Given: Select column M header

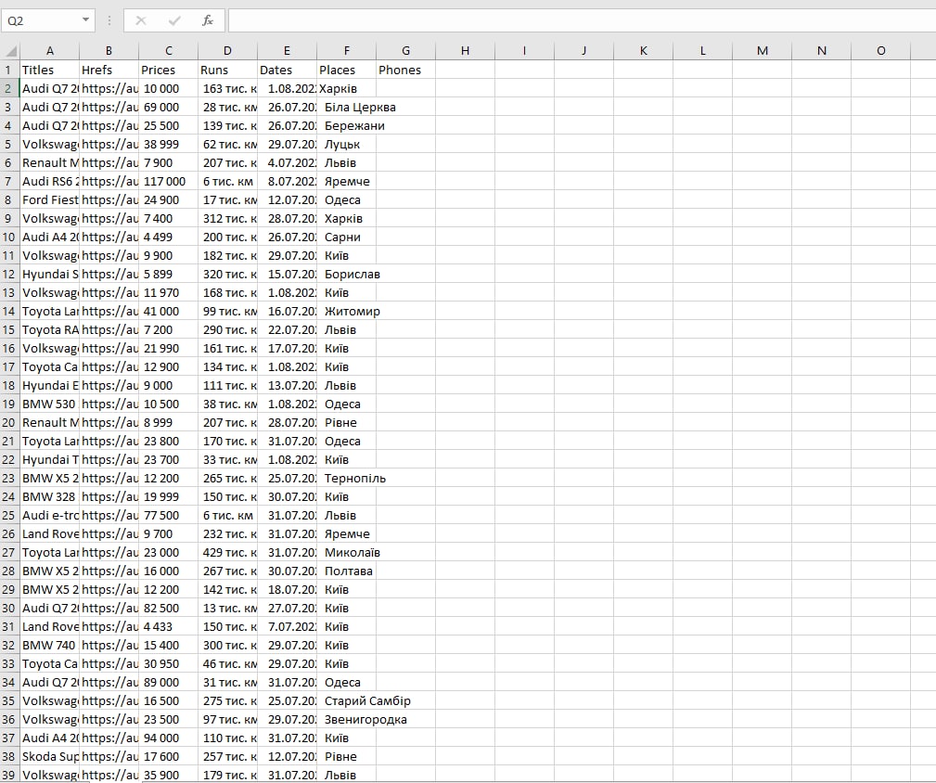Looking at the screenshot, I should [x=763, y=51].
